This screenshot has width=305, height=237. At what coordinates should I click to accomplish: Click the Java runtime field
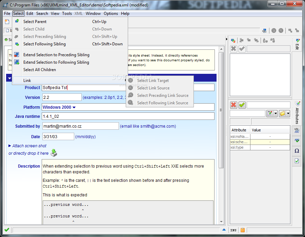click(x=128, y=116)
